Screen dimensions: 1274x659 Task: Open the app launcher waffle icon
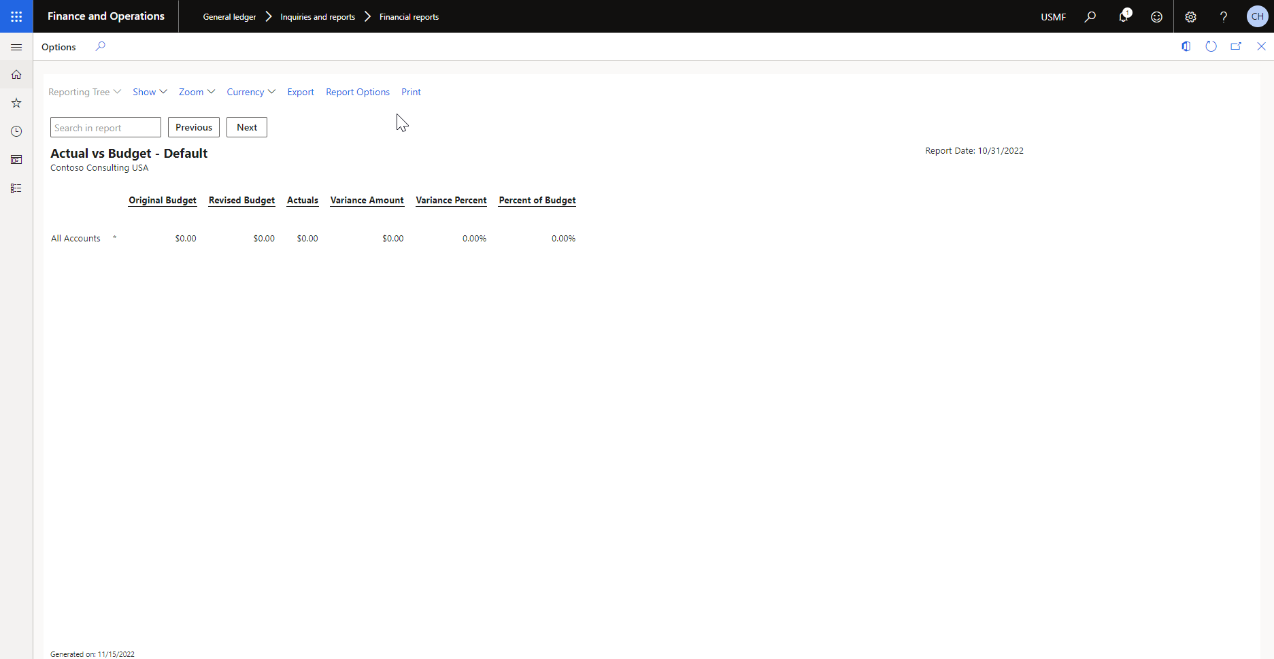[x=16, y=16]
